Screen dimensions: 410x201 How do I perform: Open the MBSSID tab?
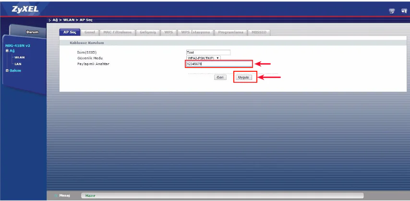pos(259,32)
